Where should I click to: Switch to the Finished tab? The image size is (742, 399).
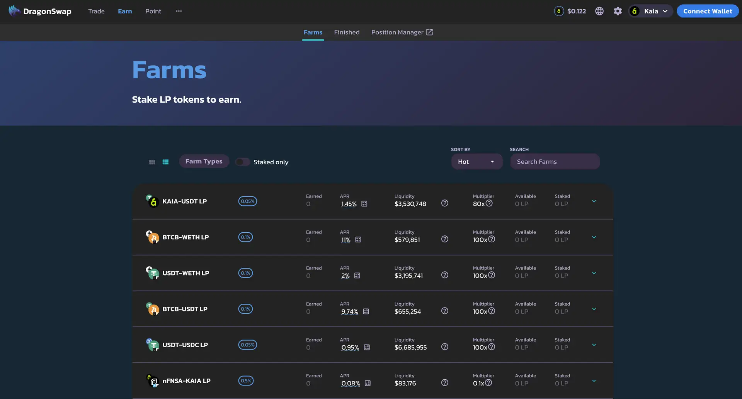click(x=347, y=32)
